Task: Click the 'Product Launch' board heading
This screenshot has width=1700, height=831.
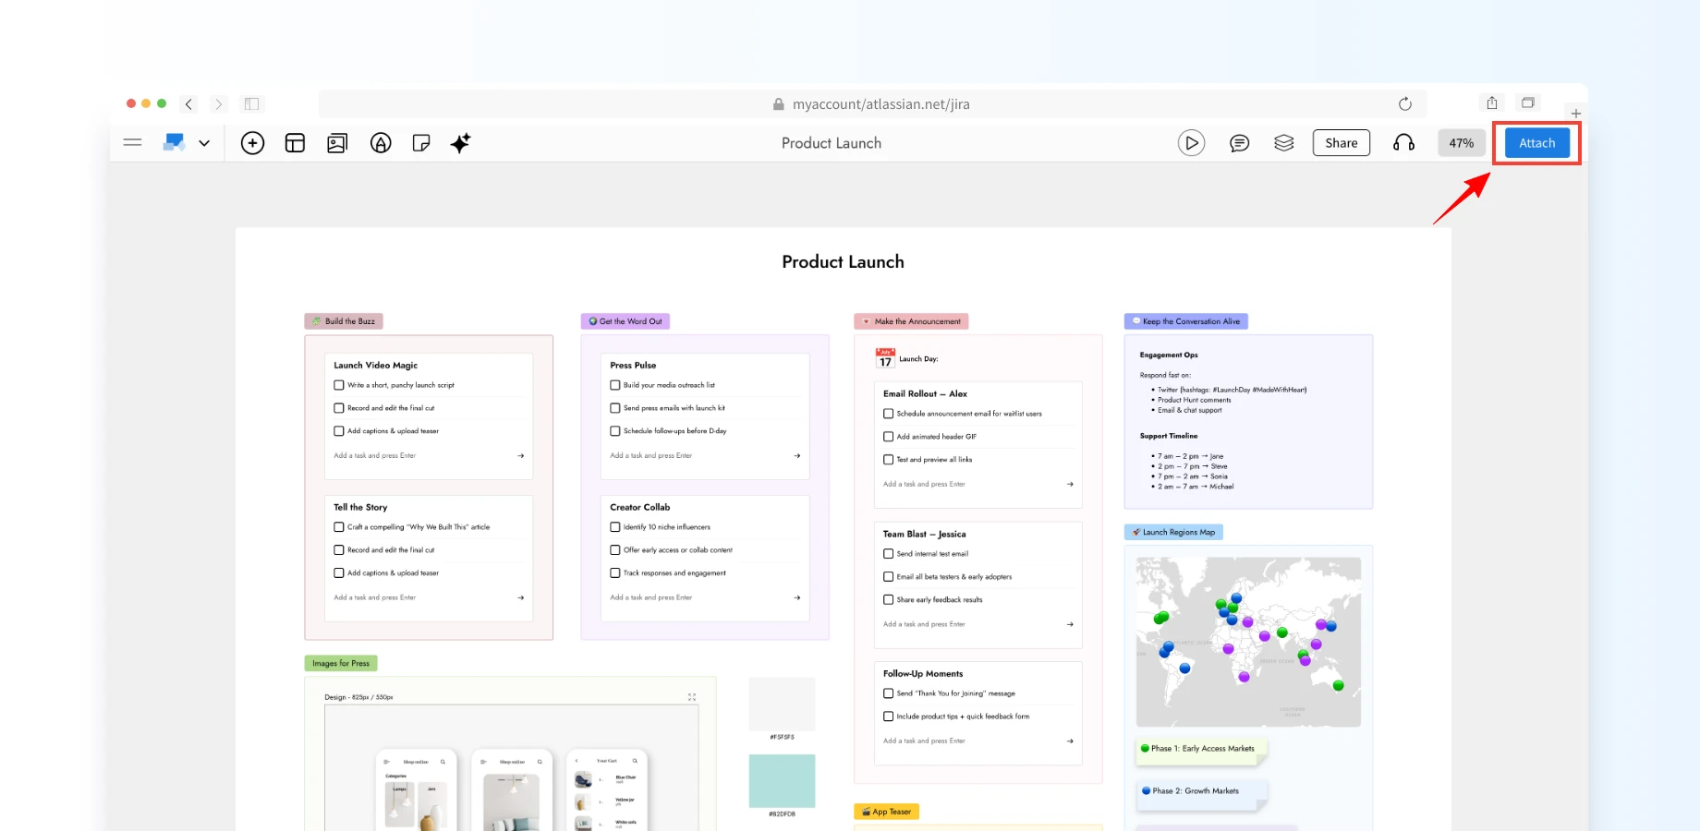Action: pyautogui.click(x=843, y=262)
